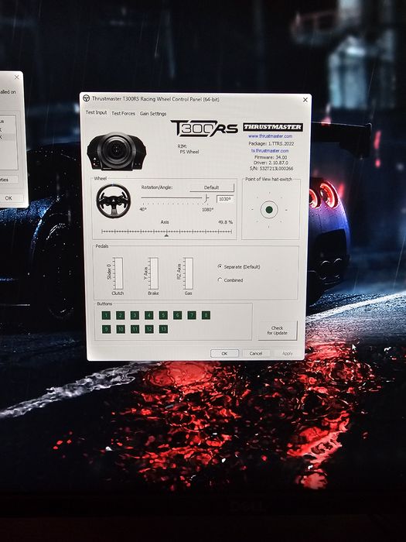
Task: Click the www.thrustmaster.com link
Action: click(270, 136)
